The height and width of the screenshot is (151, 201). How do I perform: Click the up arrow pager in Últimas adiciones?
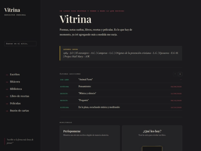coord(175,74)
